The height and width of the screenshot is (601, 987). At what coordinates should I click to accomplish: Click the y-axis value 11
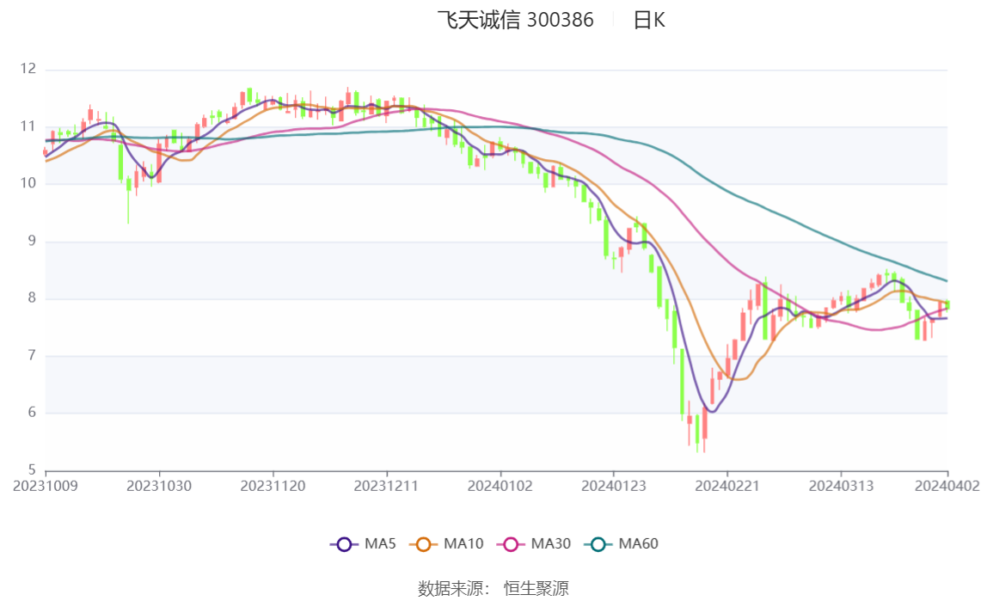28,126
